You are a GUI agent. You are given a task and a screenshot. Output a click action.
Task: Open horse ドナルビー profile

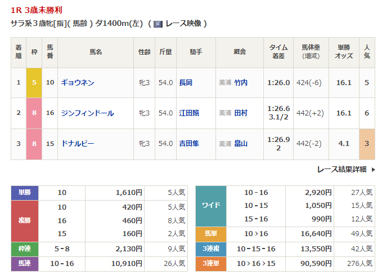(78, 144)
